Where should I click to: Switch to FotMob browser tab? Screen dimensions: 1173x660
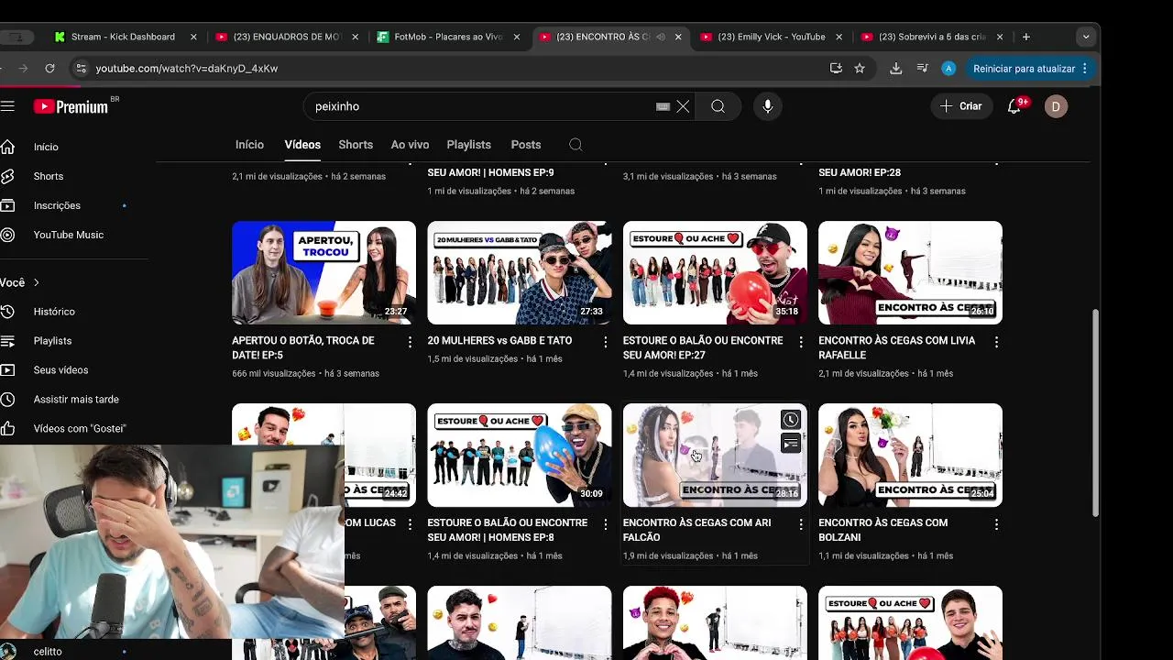pos(448,37)
